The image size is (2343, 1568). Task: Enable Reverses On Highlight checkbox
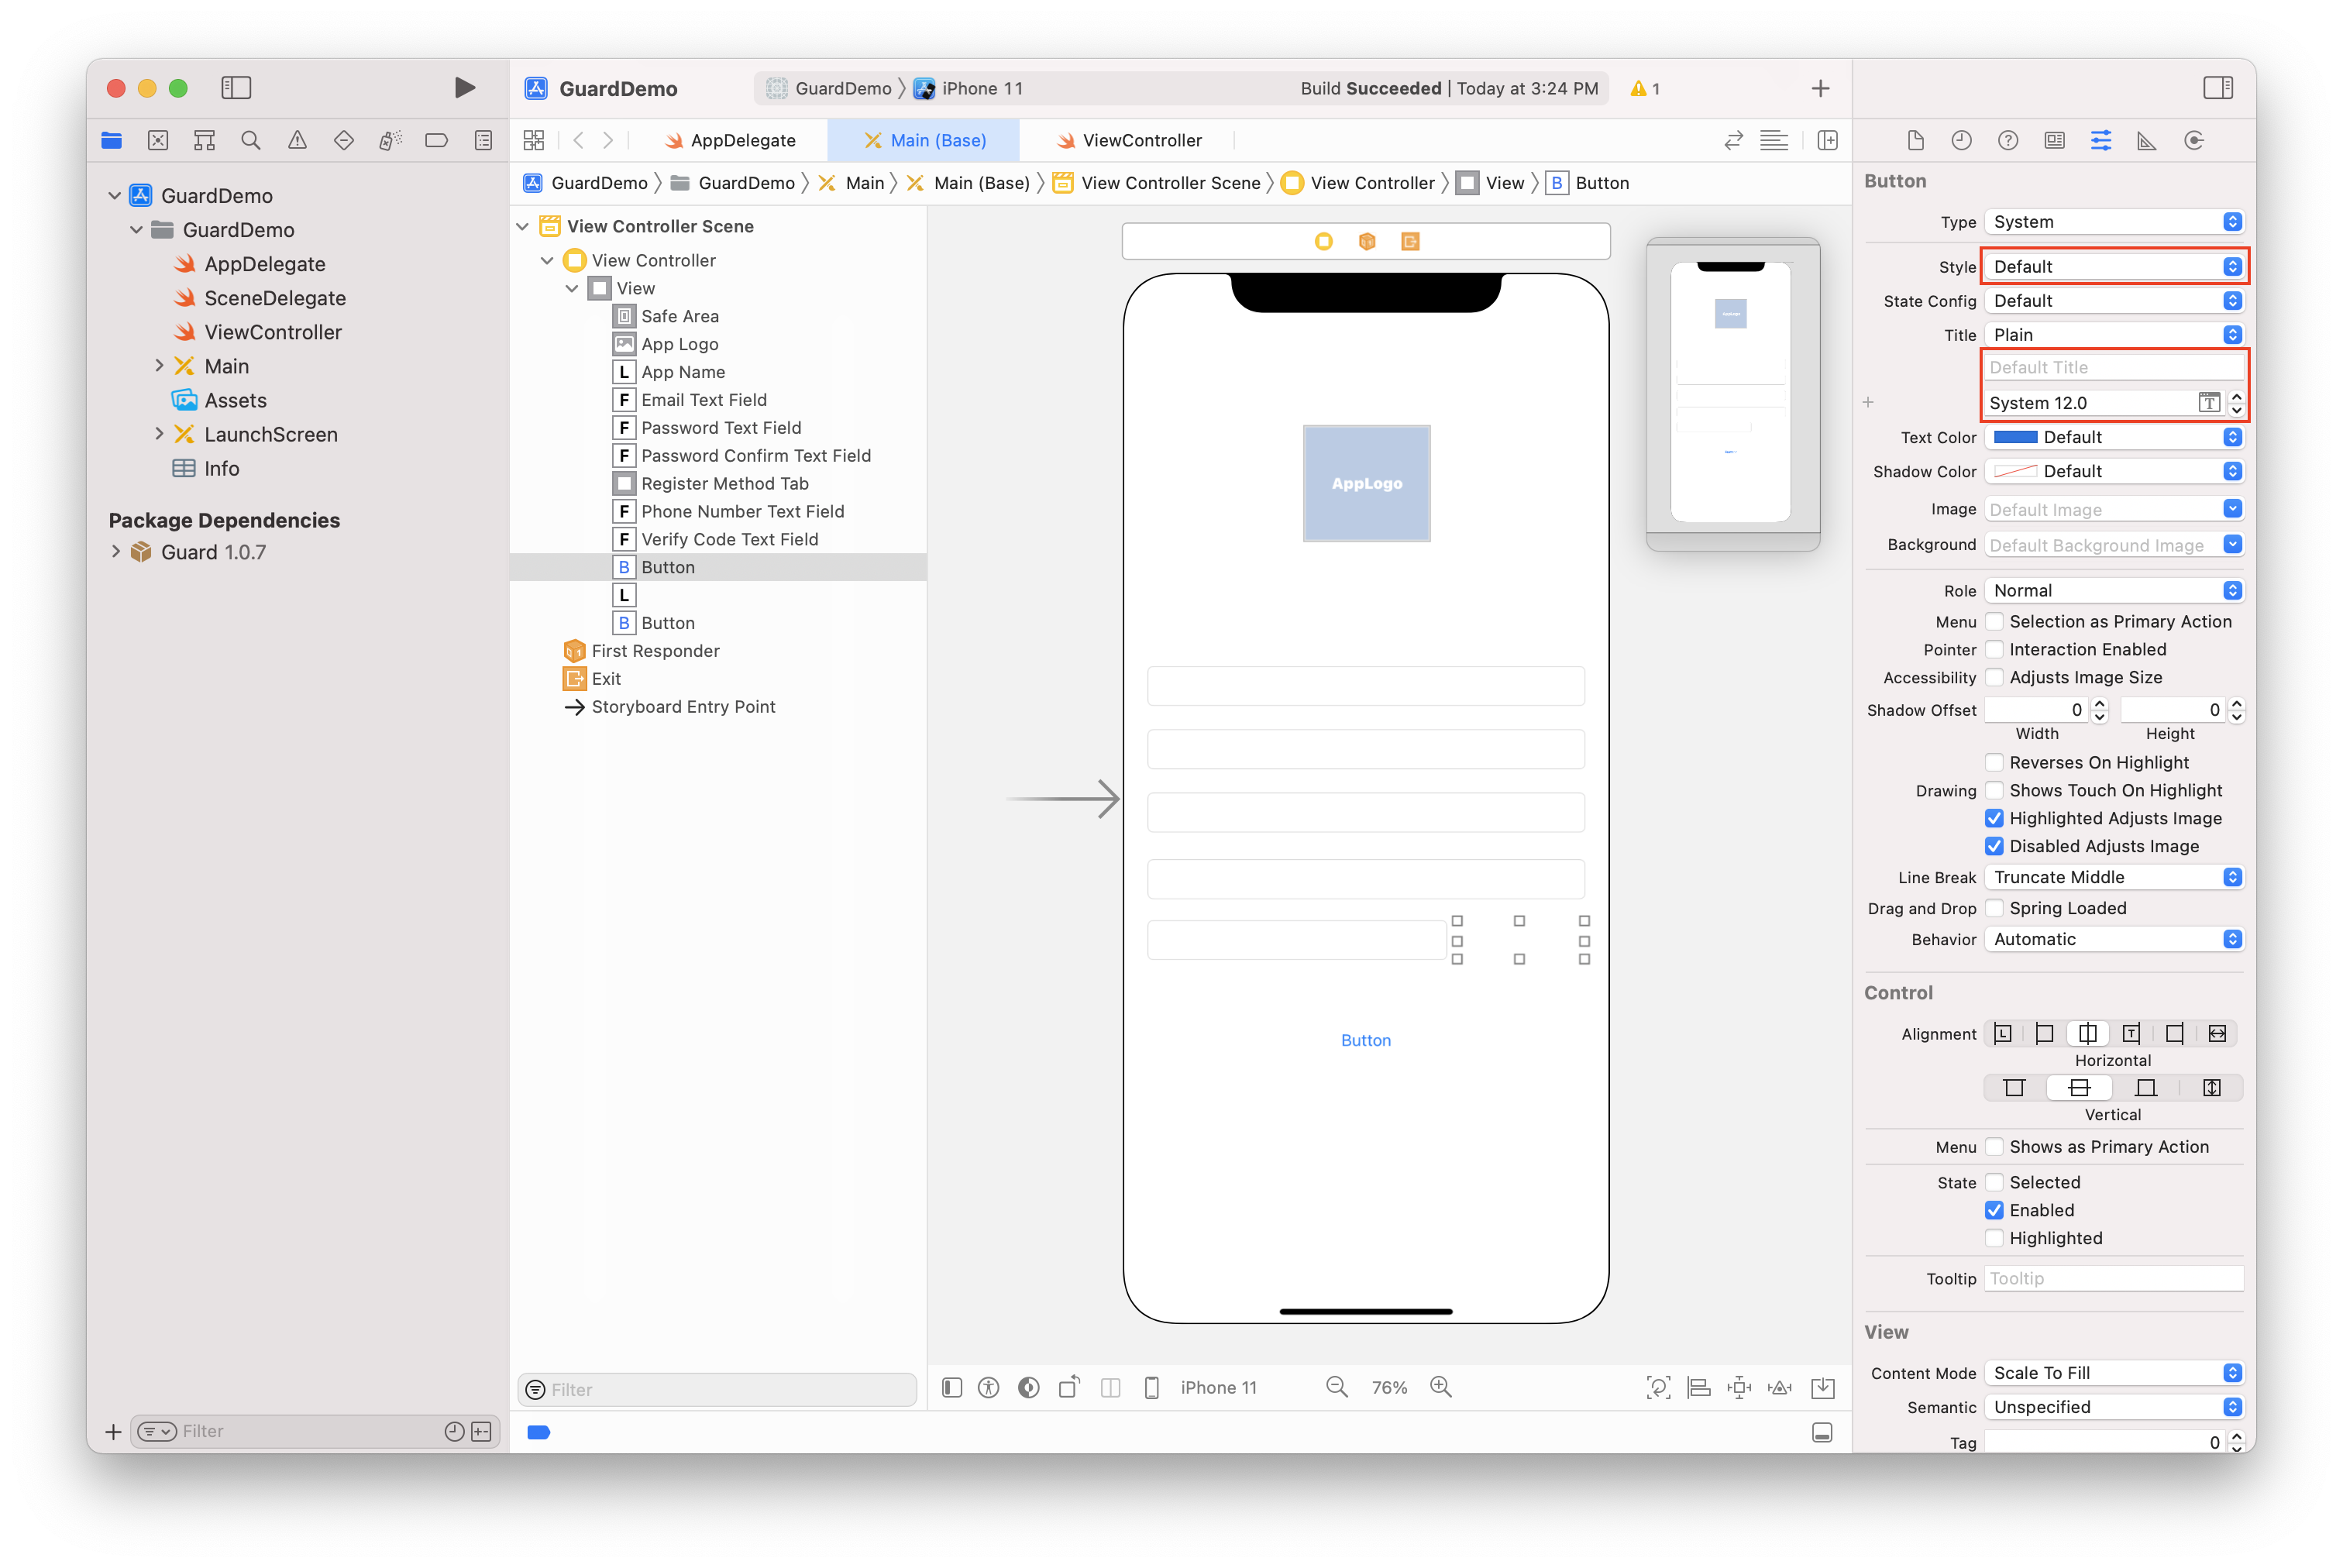(x=1994, y=763)
